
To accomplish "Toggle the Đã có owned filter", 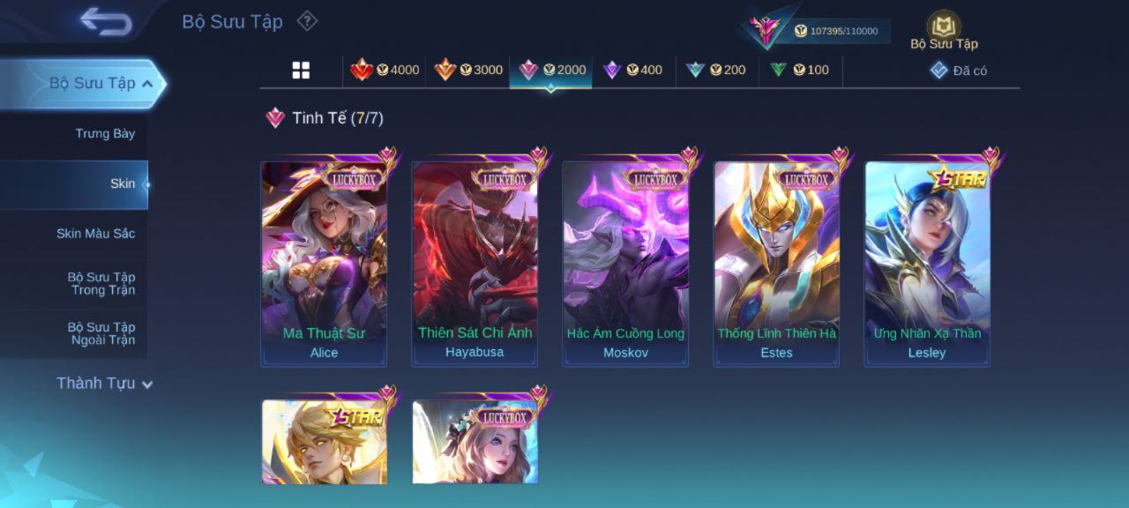I will tap(959, 71).
